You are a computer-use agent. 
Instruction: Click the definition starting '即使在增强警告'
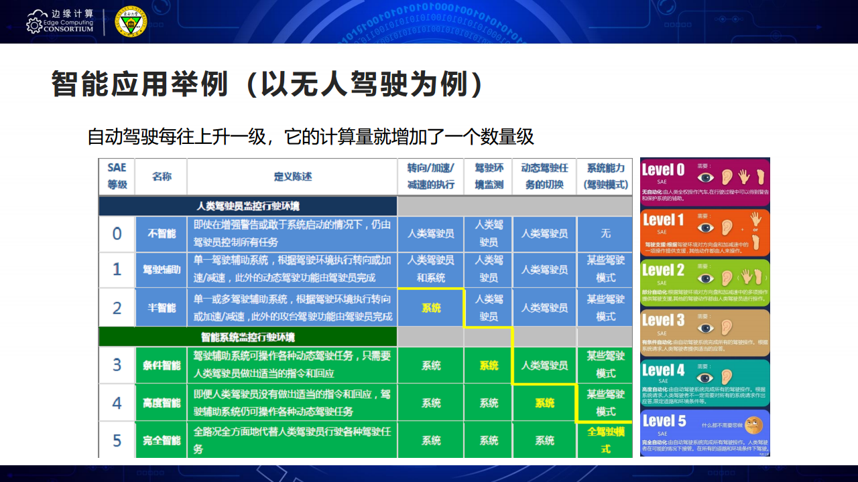click(292, 233)
